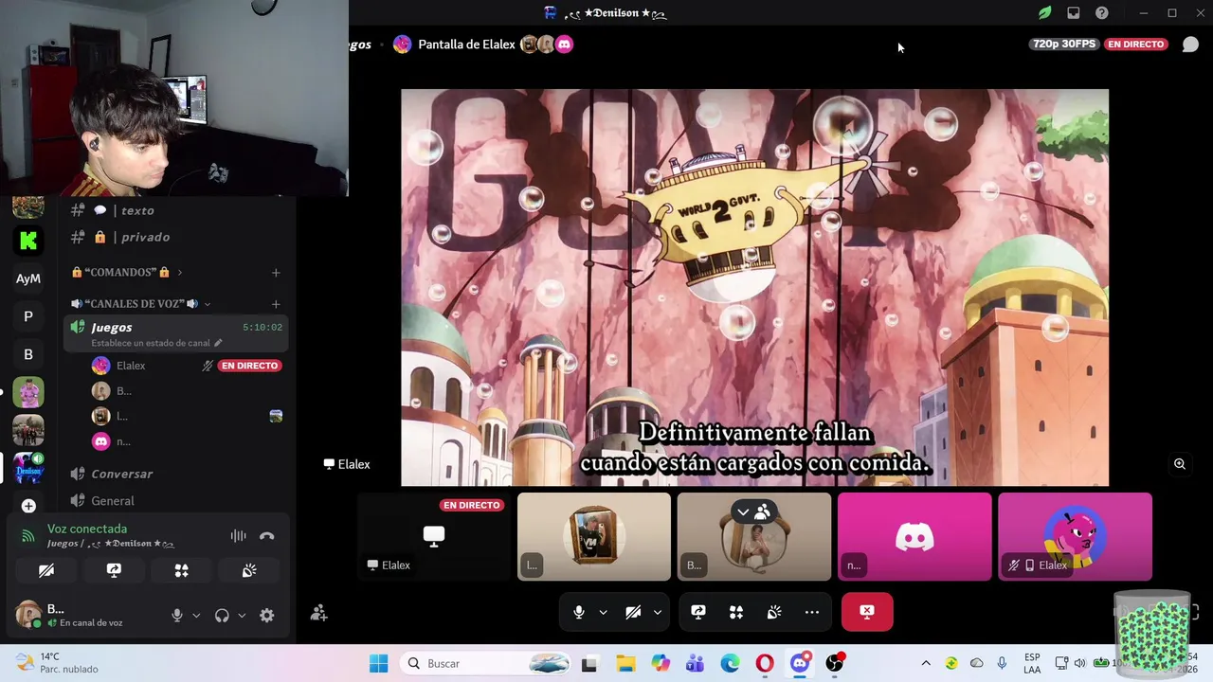
Task: Deafen with headphones icon in user panel
Action: (x=222, y=615)
